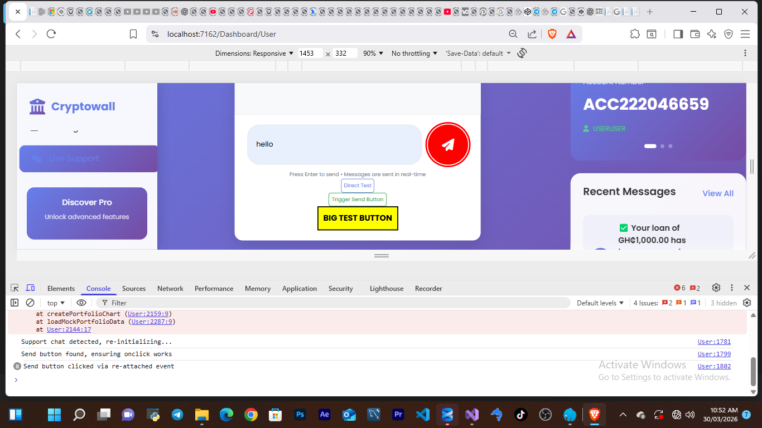The height and width of the screenshot is (428, 762).
Task: Open the Brave Wallet icon
Action: (695, 34)
